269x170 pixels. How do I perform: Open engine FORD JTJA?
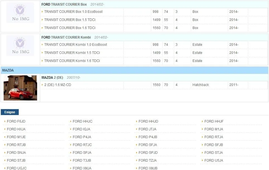(x=148, y=129)
